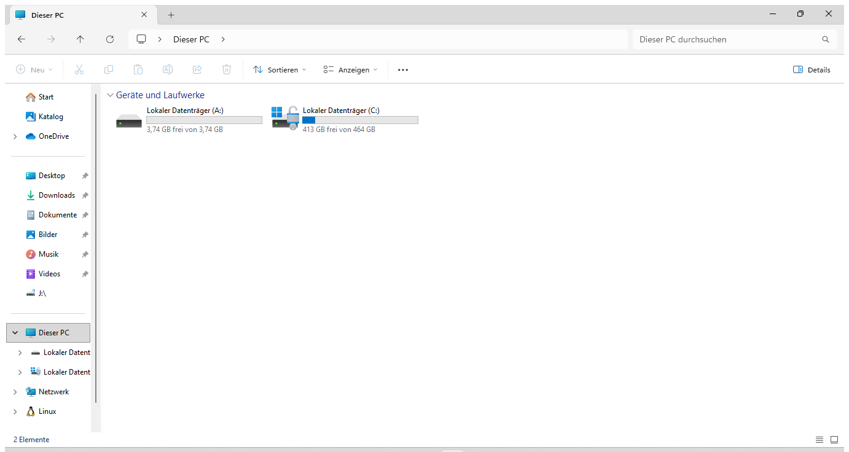Image resolution: width=849 pixels, height=452 pixels.
Task: Navigate up one folder level
Action: 80,39
